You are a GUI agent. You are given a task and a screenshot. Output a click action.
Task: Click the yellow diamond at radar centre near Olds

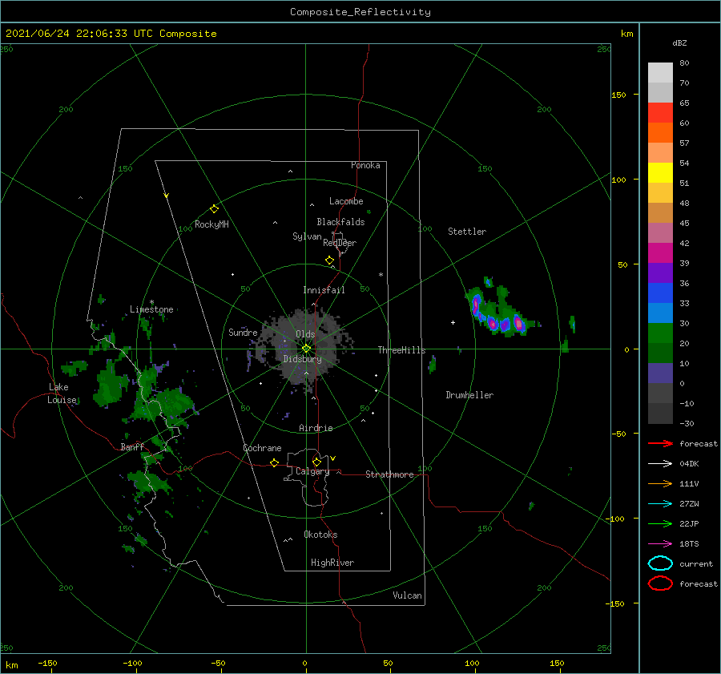306,349
